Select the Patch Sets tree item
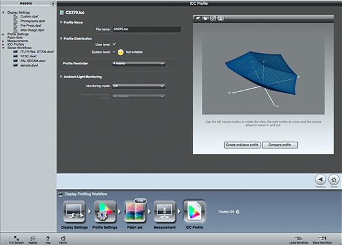This screenshot has height=245, width=342. coord(15,37)
